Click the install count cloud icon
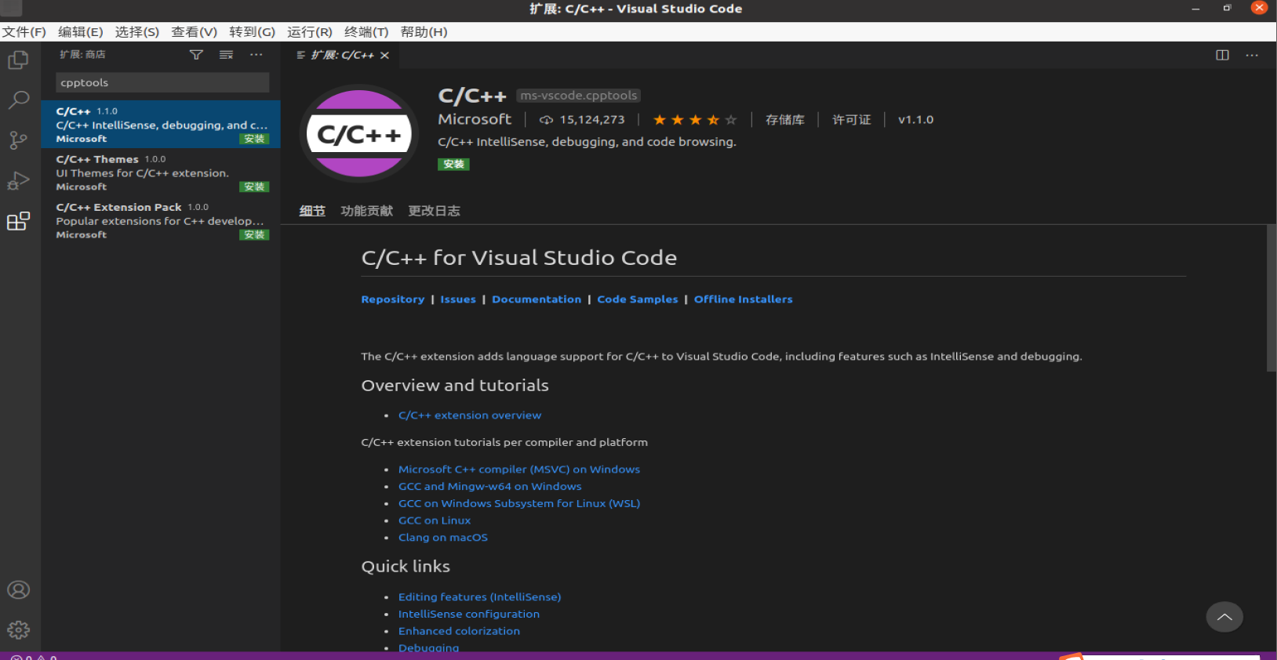Viewport: 1277px width, 660px height. pos(546,120)
